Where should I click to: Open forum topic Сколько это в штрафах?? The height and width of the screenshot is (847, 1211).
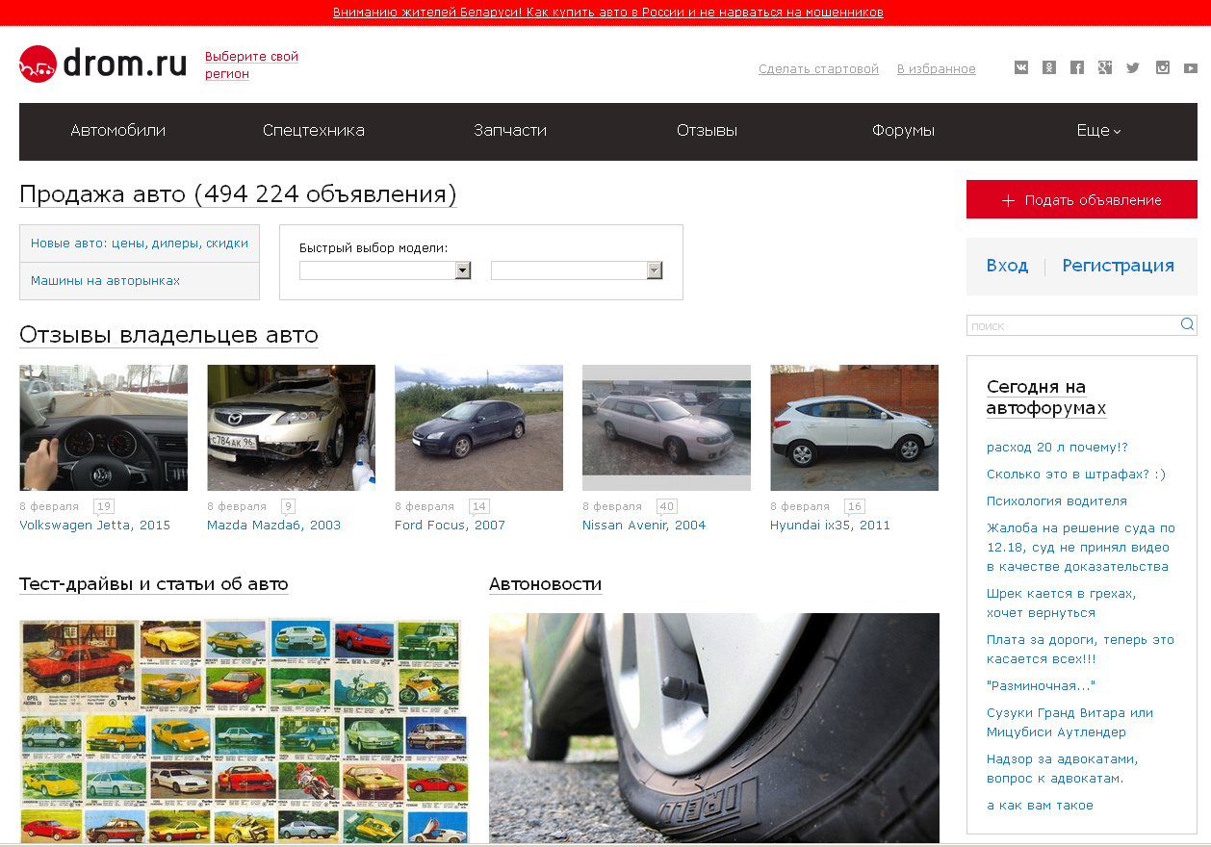tap(1076, 475)
